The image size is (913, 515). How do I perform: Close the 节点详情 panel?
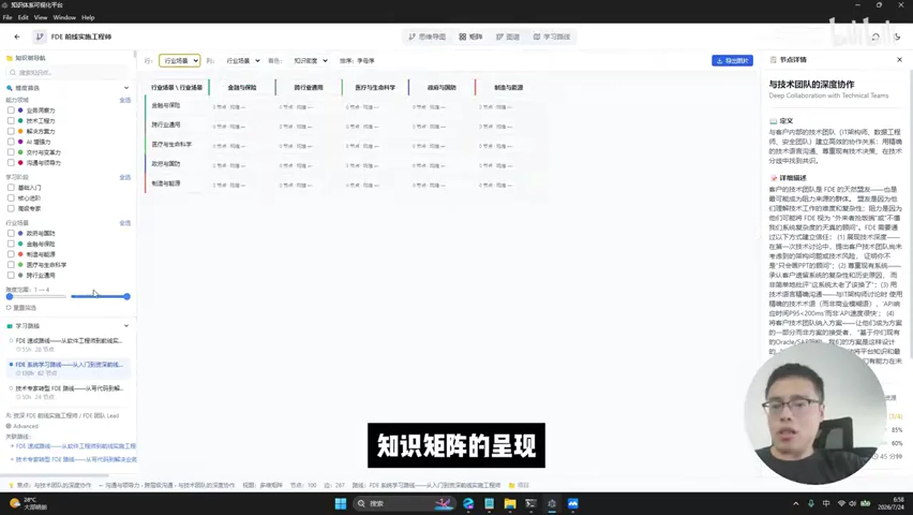[x=899, y=60]
